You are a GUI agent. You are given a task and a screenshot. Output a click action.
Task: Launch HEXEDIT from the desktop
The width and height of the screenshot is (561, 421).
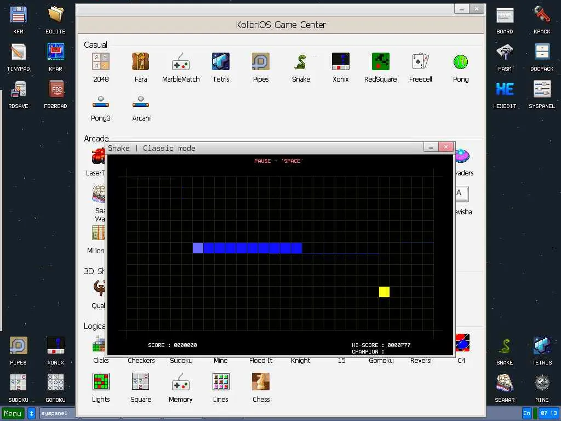(505, 89)
